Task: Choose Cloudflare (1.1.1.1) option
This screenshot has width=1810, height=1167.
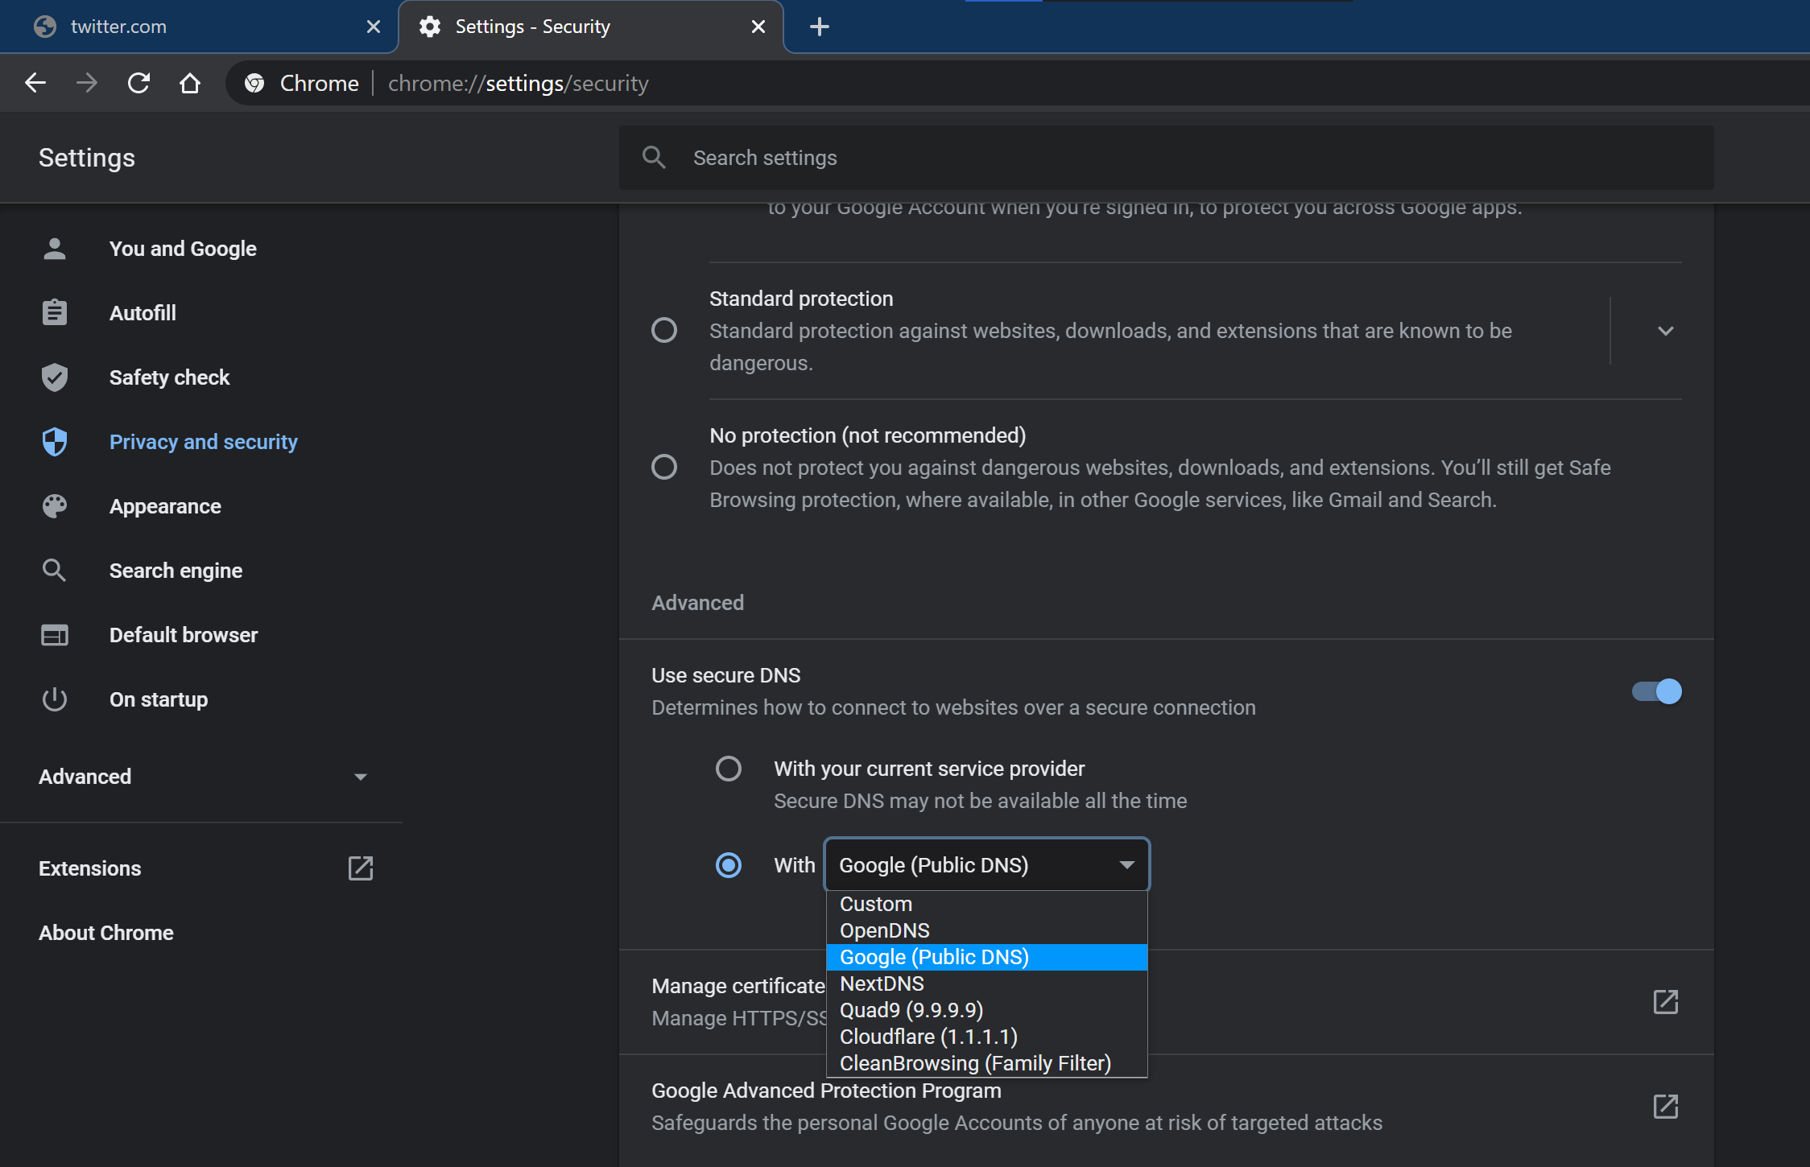Action: pos(987,1037)
